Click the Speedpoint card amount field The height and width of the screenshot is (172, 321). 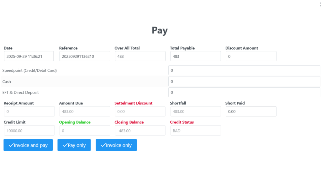(x=244, y=70)
